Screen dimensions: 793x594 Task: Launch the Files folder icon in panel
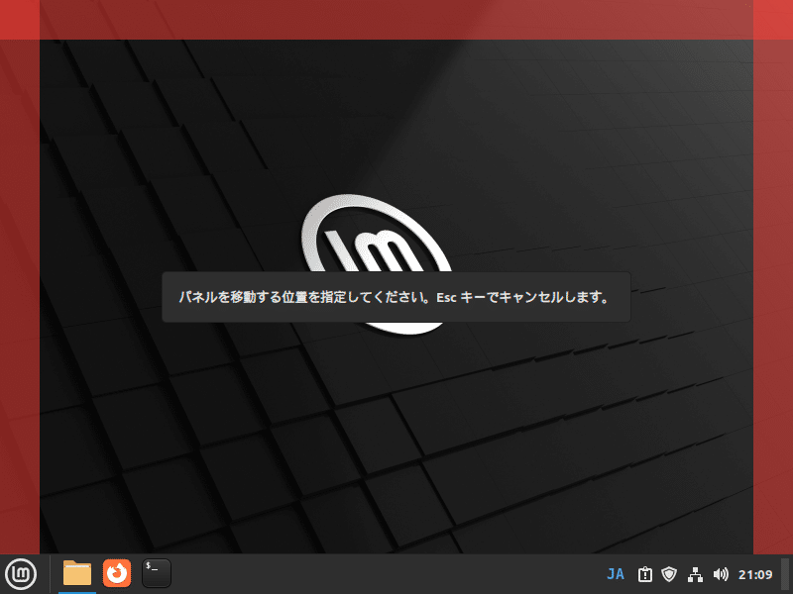pos(77,573)
